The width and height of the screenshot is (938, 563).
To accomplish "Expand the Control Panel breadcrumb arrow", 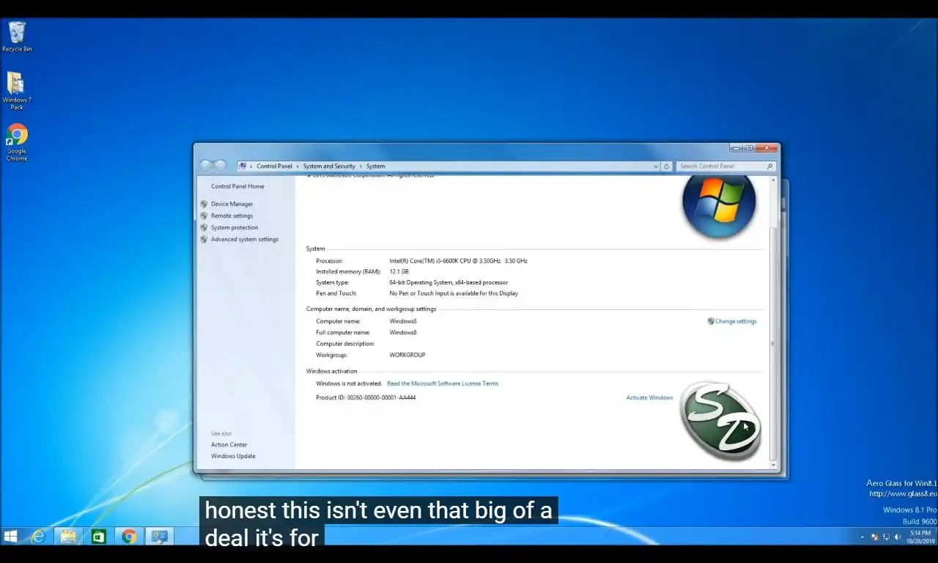I will [298, 166].
